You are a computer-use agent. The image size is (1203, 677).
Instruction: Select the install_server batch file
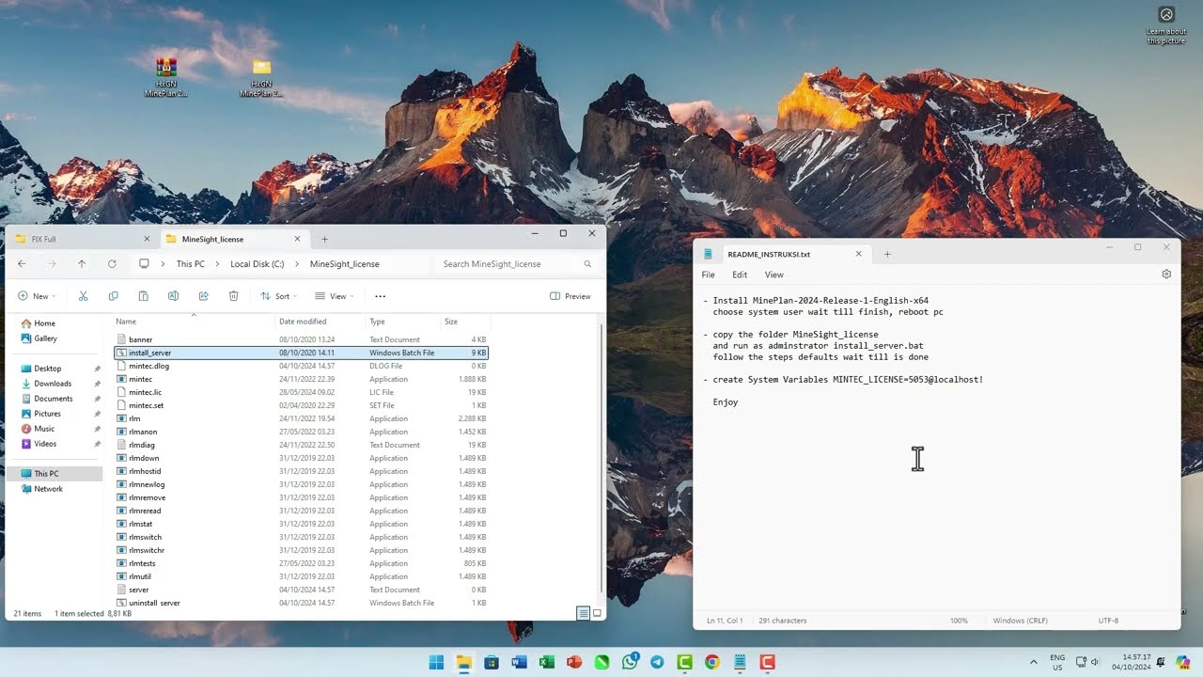301,353
